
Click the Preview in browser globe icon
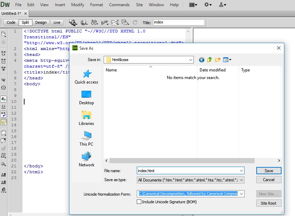pyautogui.click(x=84, y=22)
